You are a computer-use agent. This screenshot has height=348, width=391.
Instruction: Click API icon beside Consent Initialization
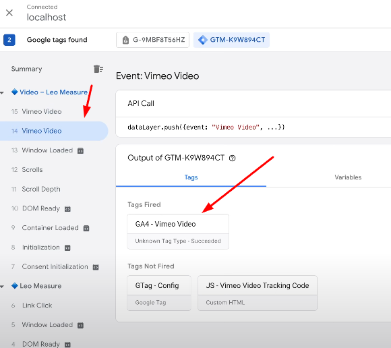coord(96,267)
